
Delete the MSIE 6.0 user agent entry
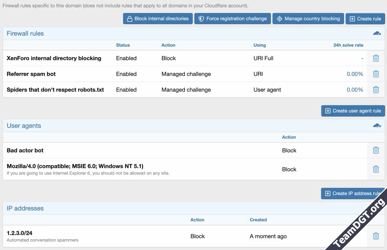coord(376,169)
